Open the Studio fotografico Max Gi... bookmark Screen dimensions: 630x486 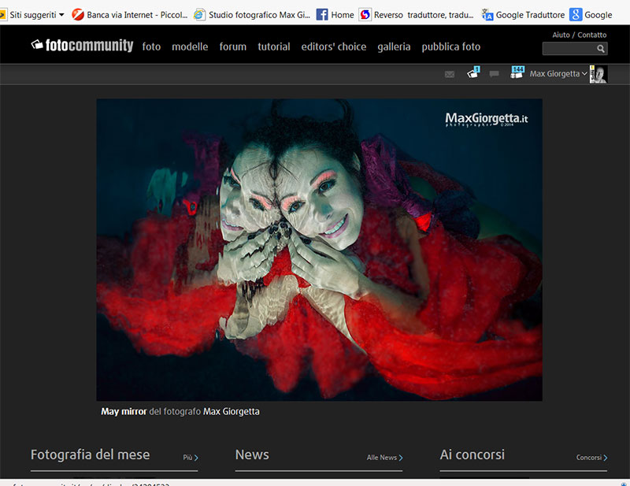(260, 15)
